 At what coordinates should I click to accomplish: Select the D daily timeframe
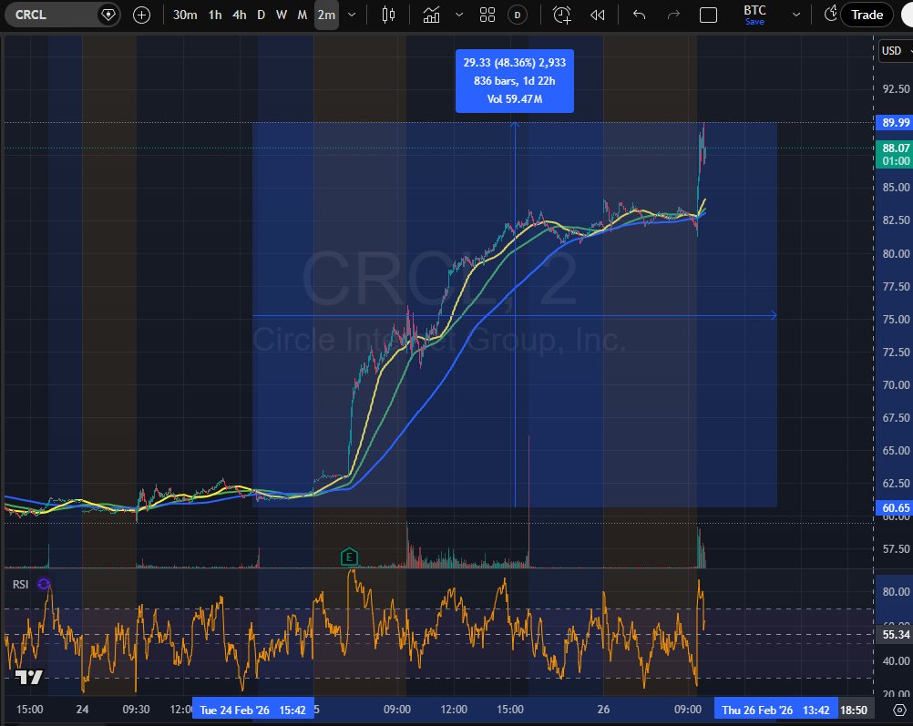point(261,15)
